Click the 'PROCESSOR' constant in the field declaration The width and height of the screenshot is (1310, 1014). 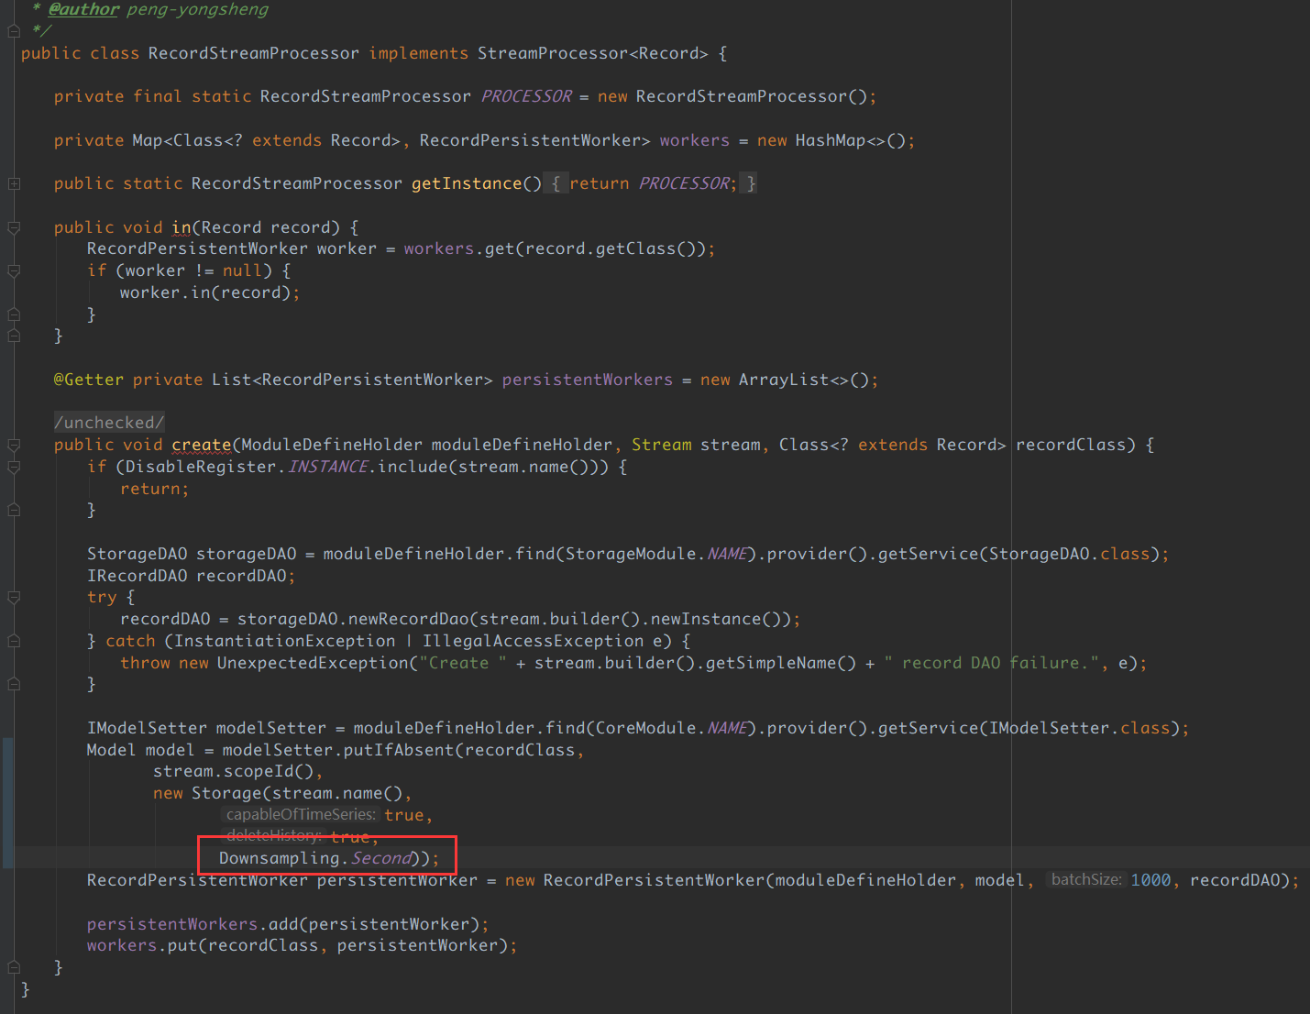pos(526,96)
